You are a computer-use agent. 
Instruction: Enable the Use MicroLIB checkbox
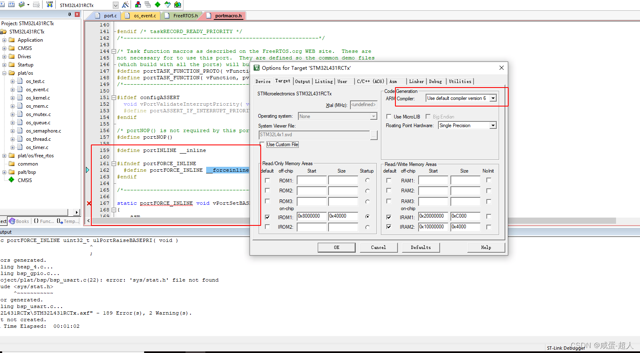click(389, 116)
